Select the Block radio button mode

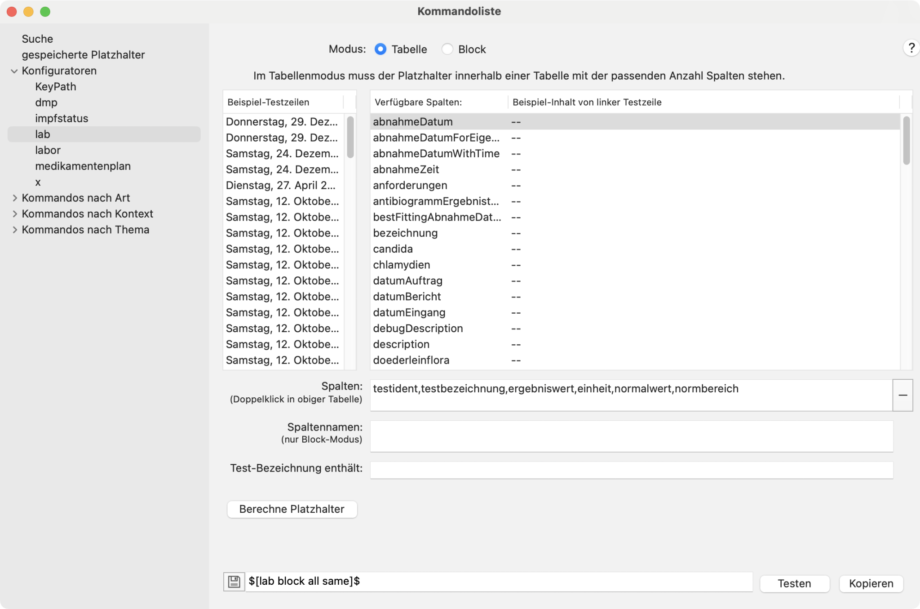(447, 49)
